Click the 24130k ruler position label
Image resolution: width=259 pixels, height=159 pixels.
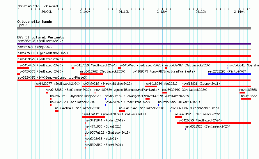coord(201,12)
